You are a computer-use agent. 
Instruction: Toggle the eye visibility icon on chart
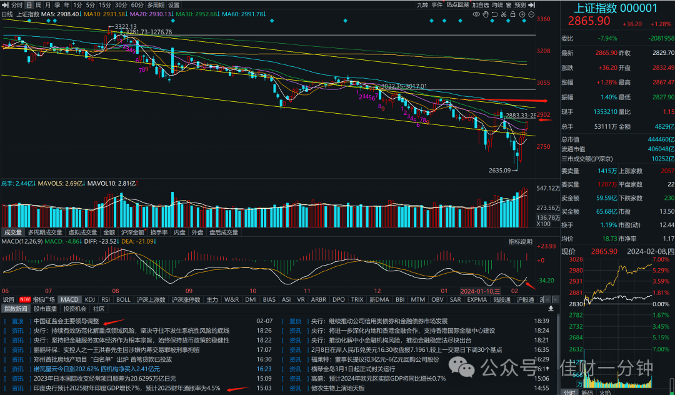[476, 14]
